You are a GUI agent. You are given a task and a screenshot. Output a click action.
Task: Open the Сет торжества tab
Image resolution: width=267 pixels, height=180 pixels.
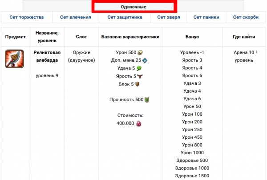[26, 17]
